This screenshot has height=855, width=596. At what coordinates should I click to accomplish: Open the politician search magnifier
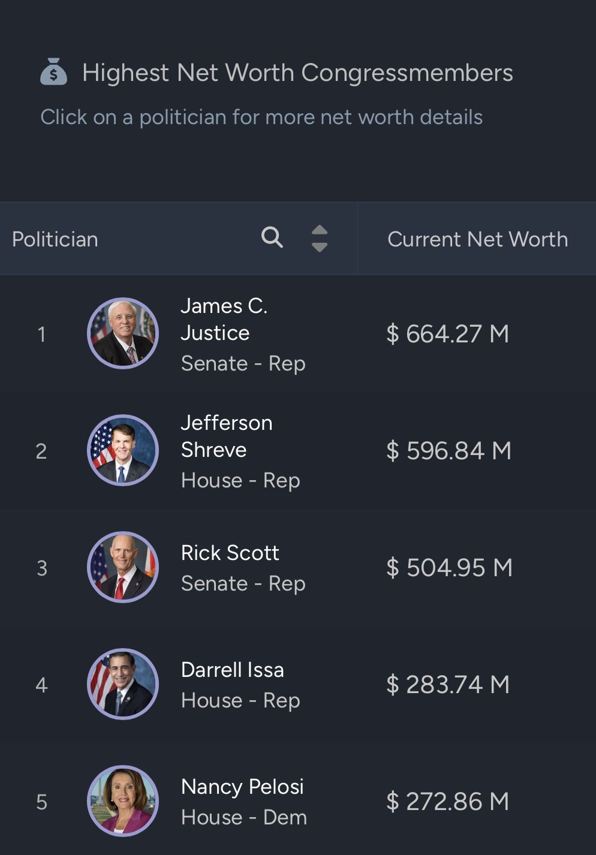pyautogui.click(x=272, y=237)
